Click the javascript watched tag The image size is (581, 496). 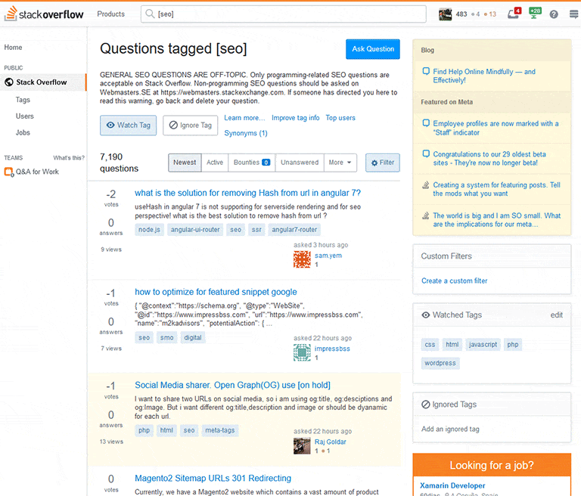(x=483, y=345)
